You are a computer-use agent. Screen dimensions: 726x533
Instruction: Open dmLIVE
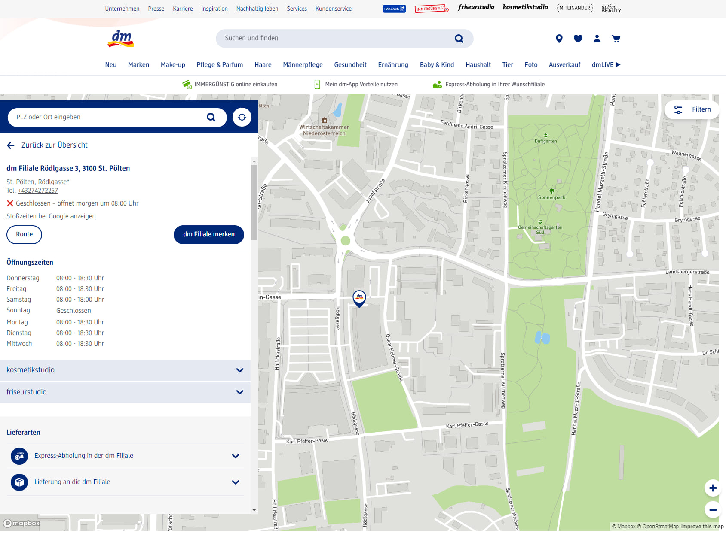click(606, 65)
